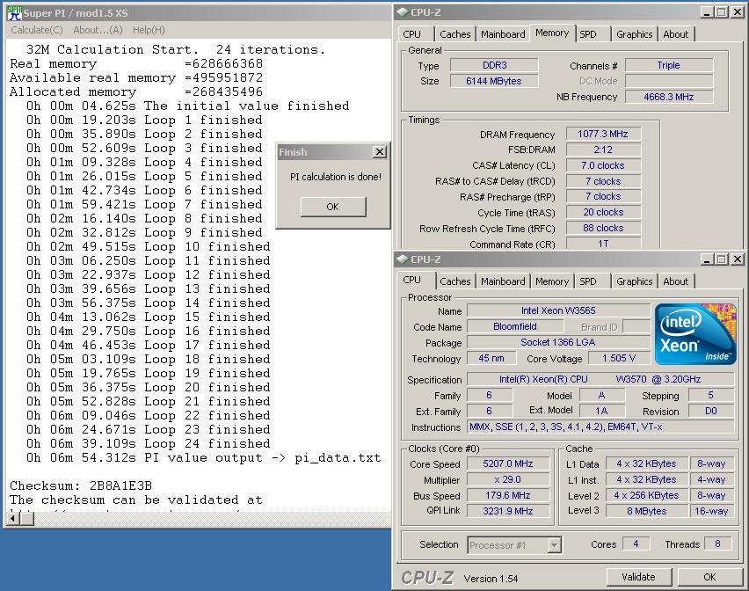Switch to Memory tab in lower CPU-Z window
749x591 pixels.
pyautogui.click(x=552, y=281)
